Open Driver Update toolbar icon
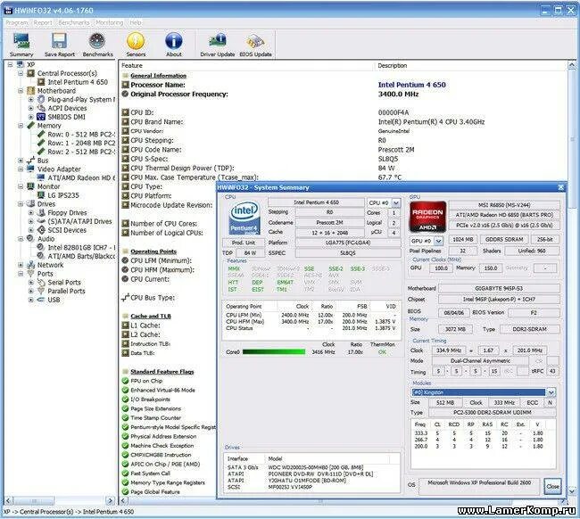The height and width of the screenshot is (519, 580). click(218, 45)
